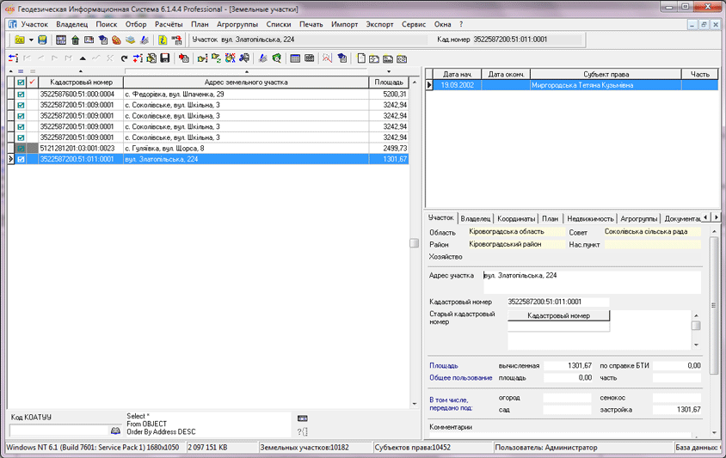The width and height of the screenshot is (726, 458).
Task: Click the stacked layers icon in the top toolbar
Action: pos(130,40)
